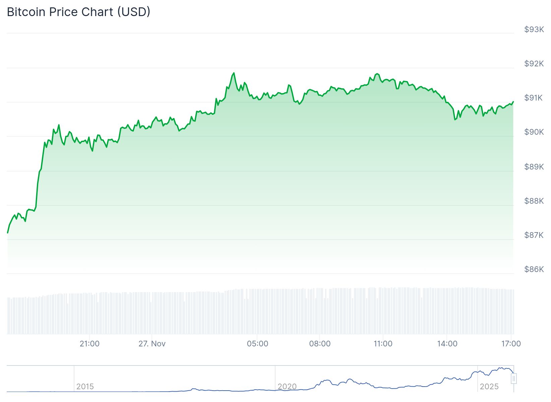This screenshot has width=551, height=402.
Task: Click the $92K price axis label
Action: pyautogui.click(x=534, y=64)
